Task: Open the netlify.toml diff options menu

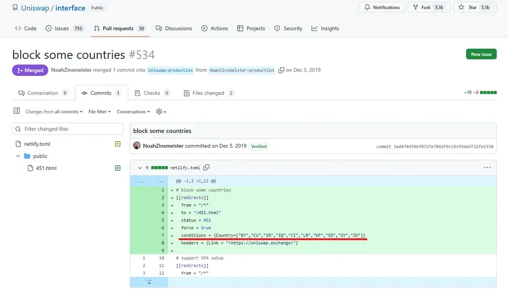Action: (x=487, y=168)
